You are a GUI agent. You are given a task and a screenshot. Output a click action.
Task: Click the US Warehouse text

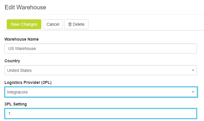(22, 49)
